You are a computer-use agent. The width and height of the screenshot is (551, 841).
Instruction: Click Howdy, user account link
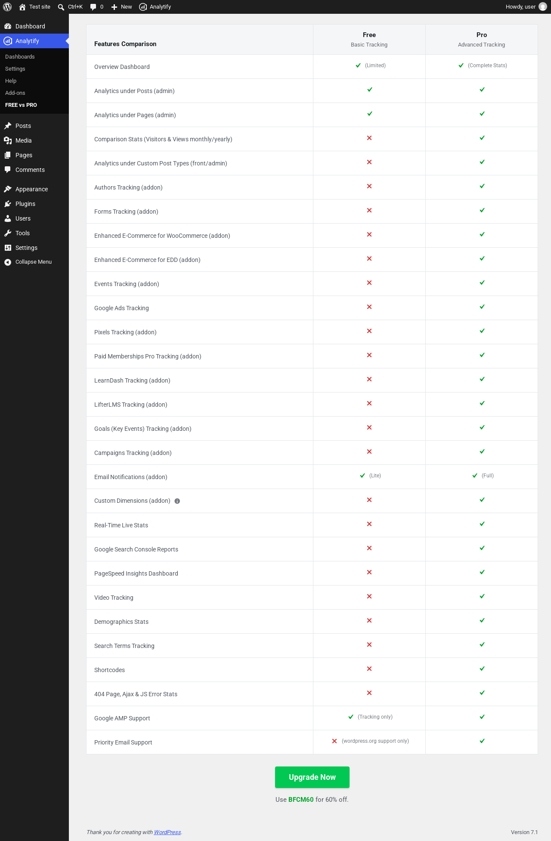click(526, 7)
